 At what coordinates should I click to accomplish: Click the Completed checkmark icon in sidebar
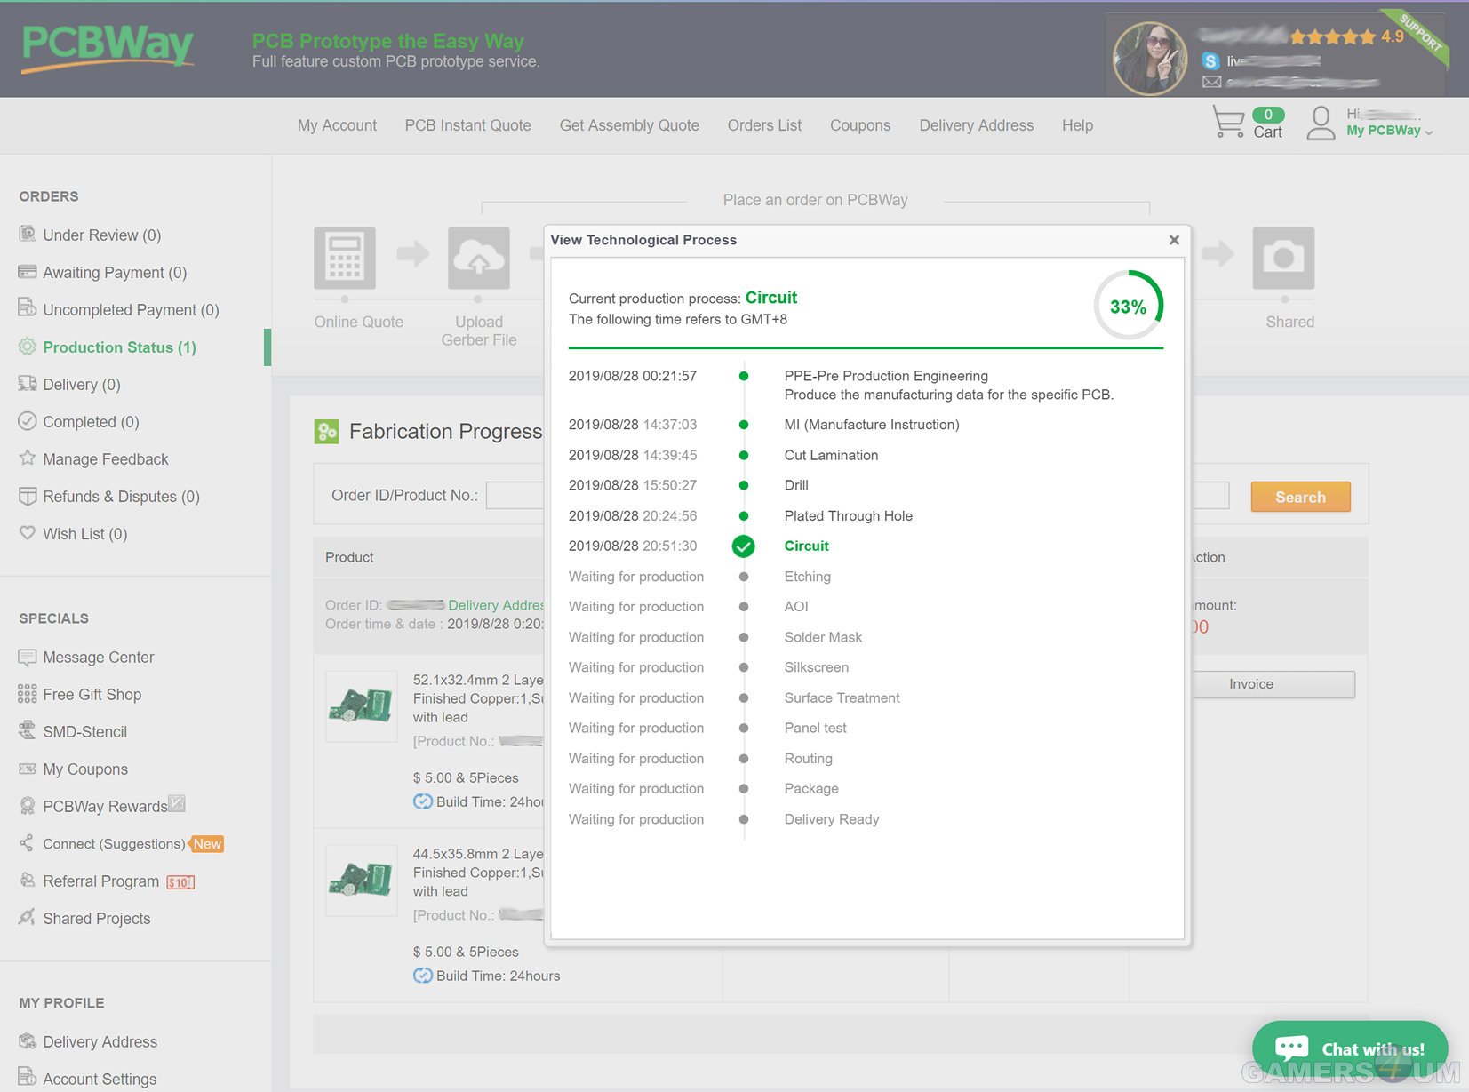point(28,421)
